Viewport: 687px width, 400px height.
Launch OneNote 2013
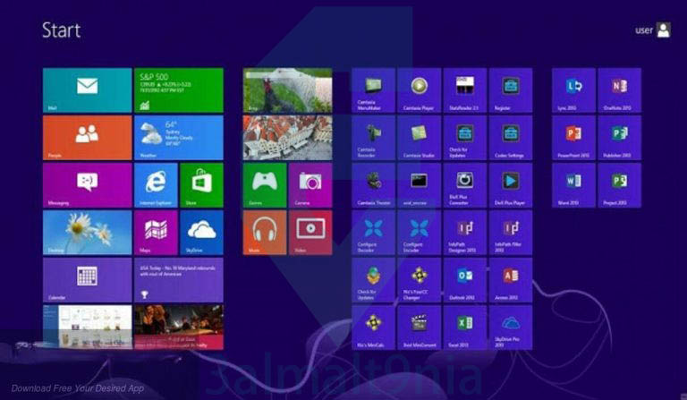coord(620,90)
